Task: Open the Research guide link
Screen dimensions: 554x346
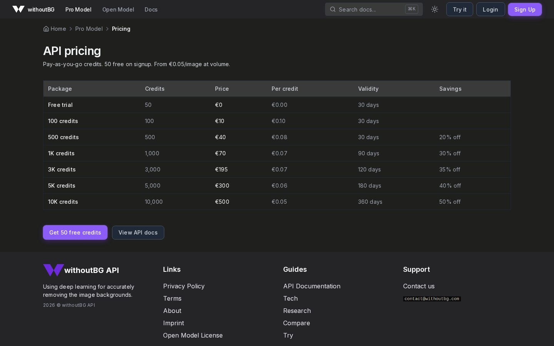Action: point(297,311)
